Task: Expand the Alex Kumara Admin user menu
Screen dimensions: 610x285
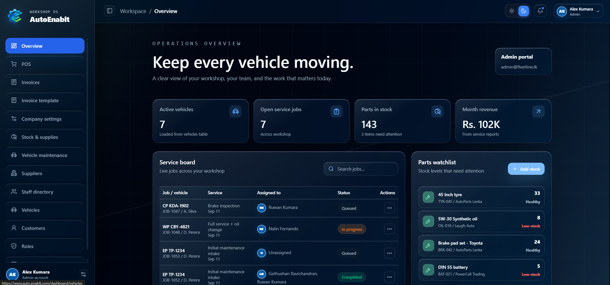Action: click(578, 11)
